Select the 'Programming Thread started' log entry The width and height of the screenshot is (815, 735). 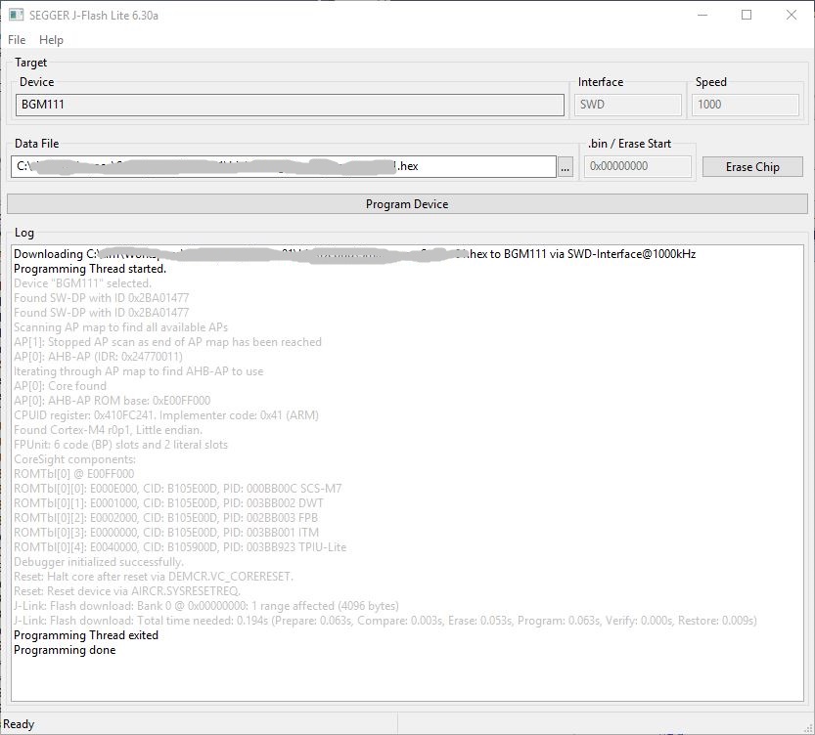84,268
